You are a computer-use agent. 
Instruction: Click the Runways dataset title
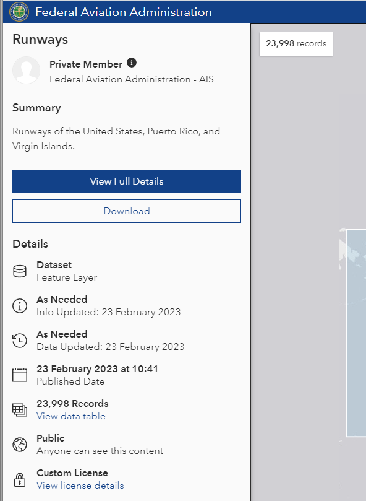tap(40, 40)
